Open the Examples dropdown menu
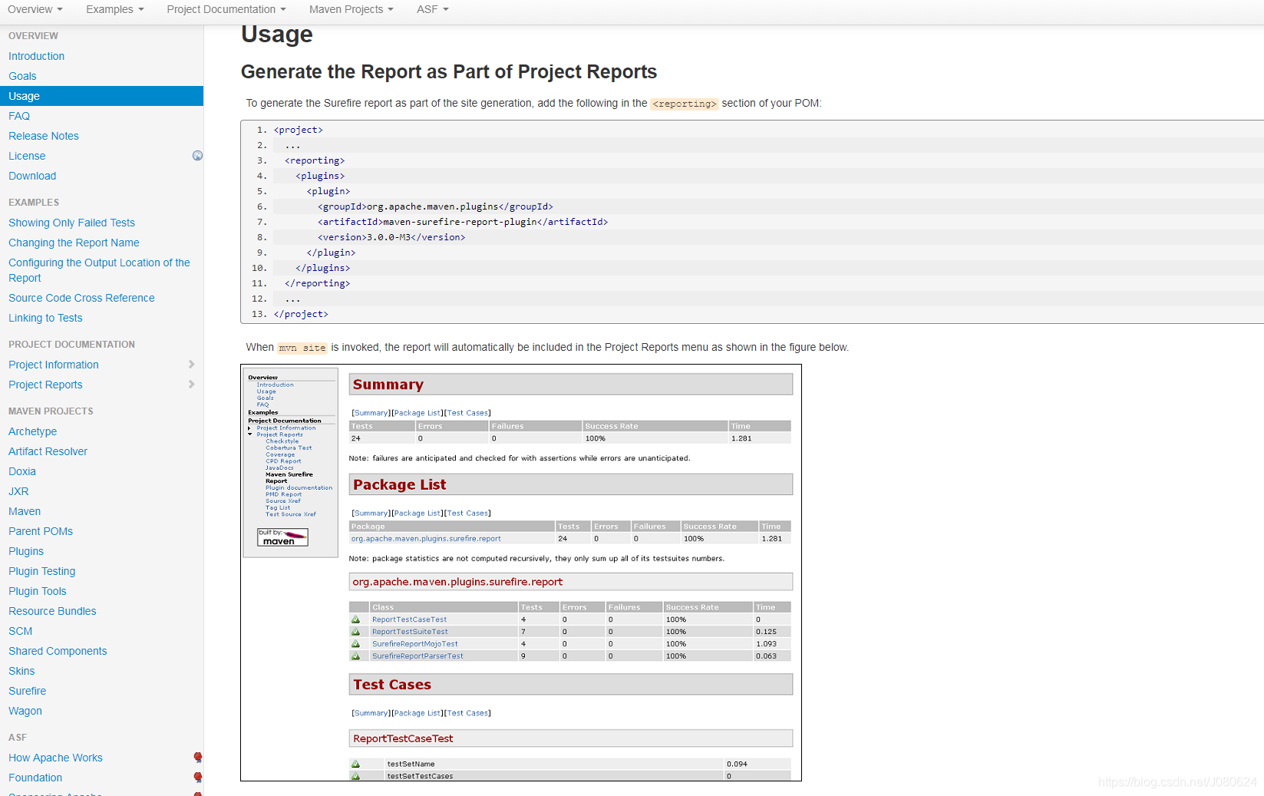 click(114, 9)
